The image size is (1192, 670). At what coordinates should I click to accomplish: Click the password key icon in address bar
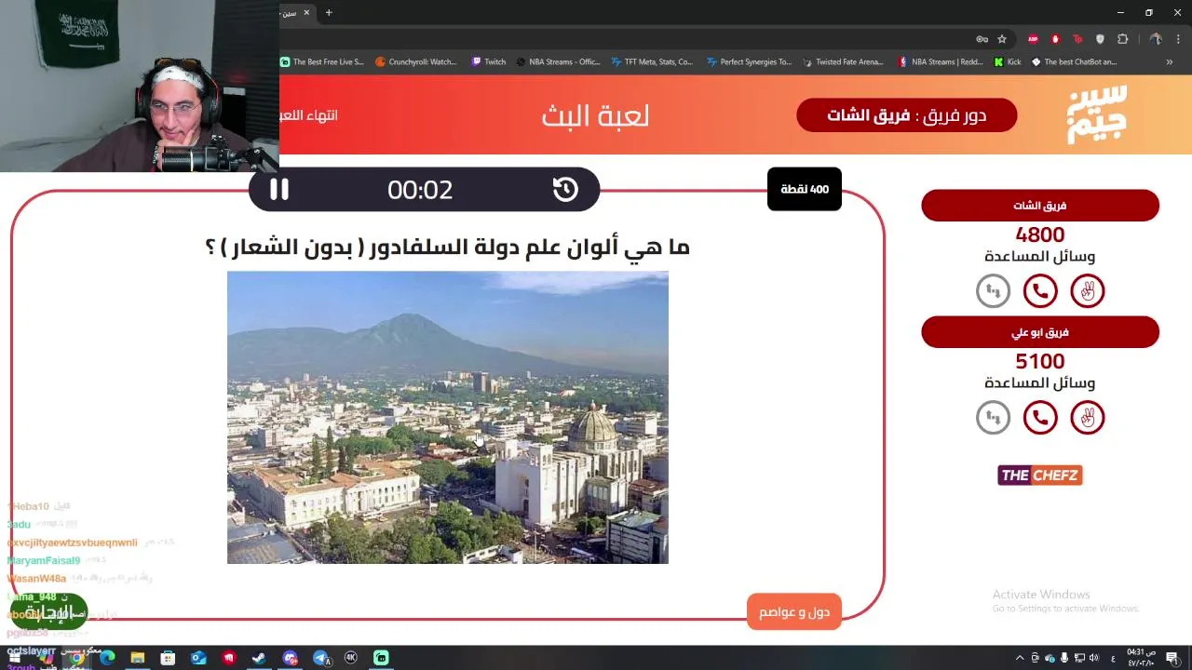(982, 39)
